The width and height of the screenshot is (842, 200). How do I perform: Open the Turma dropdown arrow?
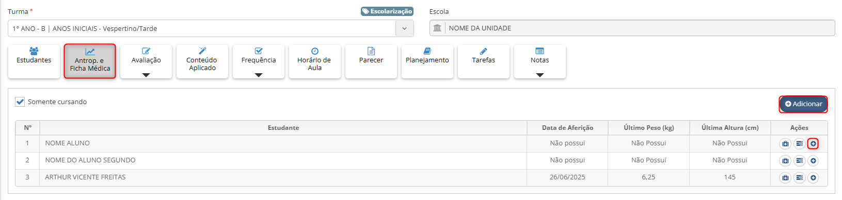click(405, 28)
